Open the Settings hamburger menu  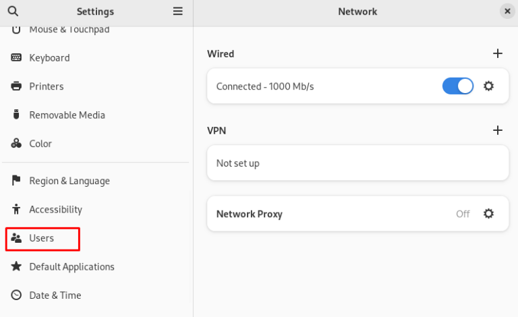tap(178, 11)
